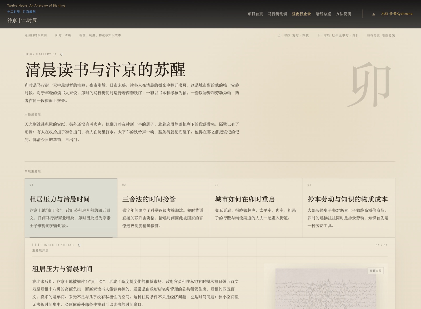Screen dimensions: 421x309
Task: Open 暗线总览 in the top navigation bar
Action: pos(323,14)
